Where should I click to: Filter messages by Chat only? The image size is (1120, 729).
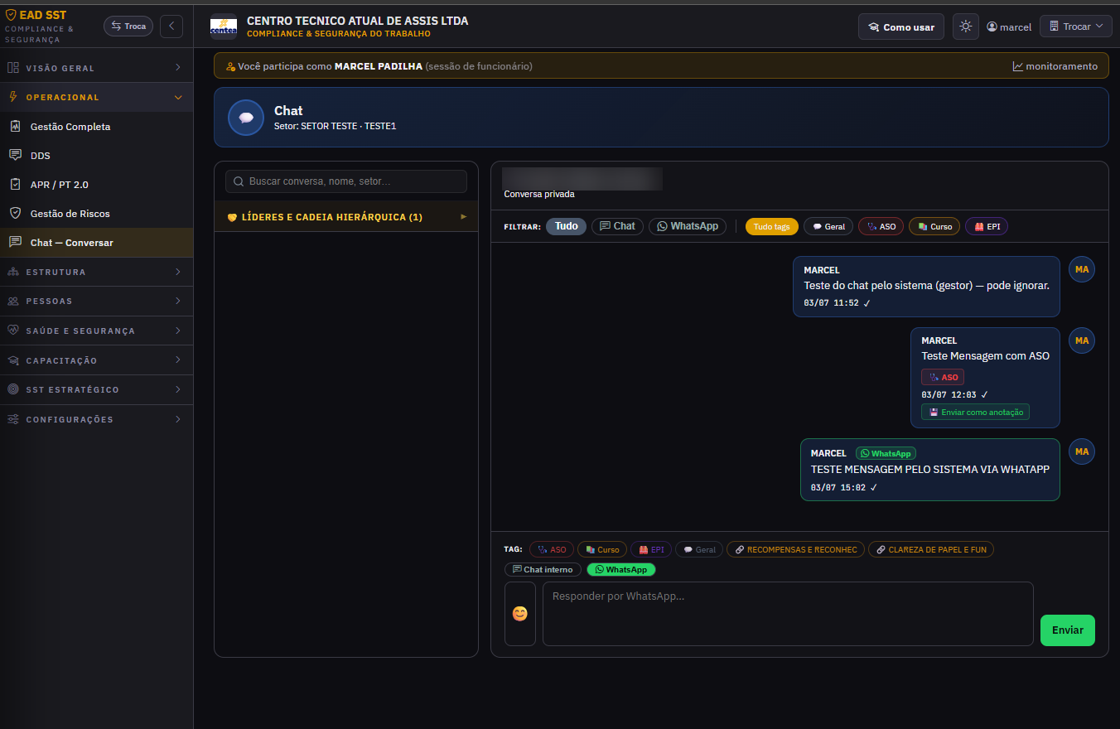(617, 226)
